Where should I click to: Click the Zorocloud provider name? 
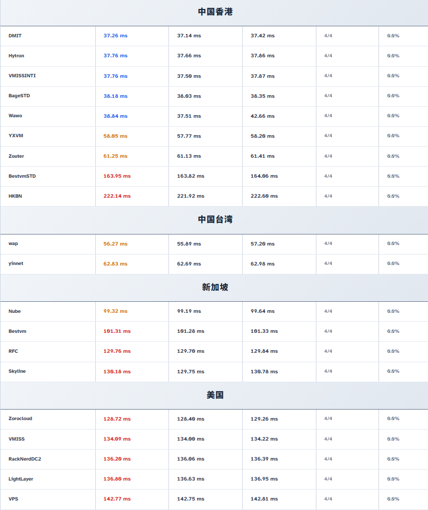pyautogui.click(x=20, y=419)
